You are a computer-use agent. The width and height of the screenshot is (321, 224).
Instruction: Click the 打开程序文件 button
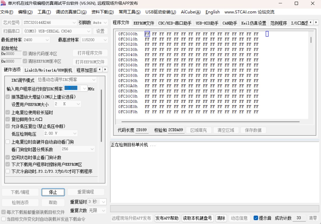(90, 53)
